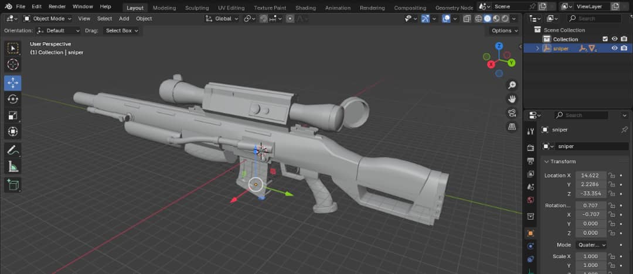Image resolution: width=633 pixels, height=274 pixels.
Task: Open the Global transform orientation dropdown
Action: (222, 19)
